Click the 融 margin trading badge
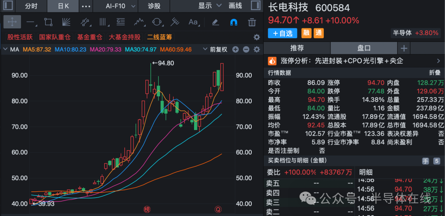This screenshot has height=216, width=445. click(x=306, y=33)
